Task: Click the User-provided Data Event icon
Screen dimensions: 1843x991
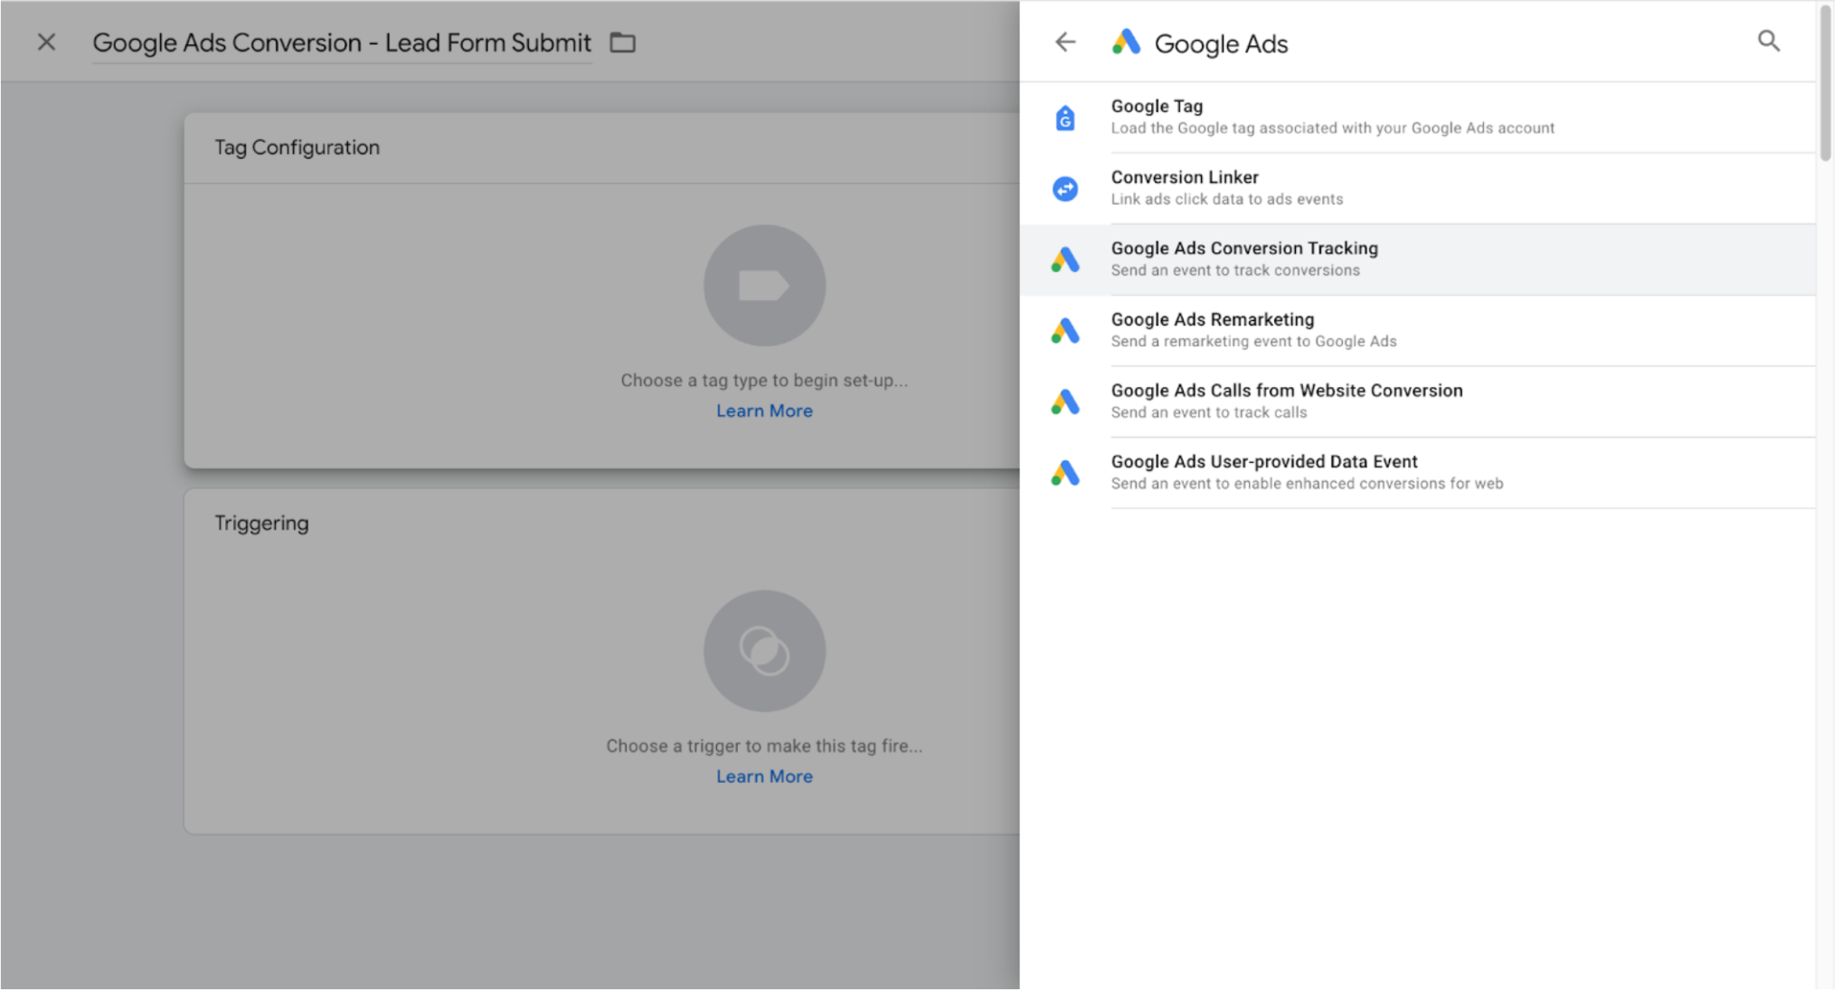Action: click(1065, 473)
